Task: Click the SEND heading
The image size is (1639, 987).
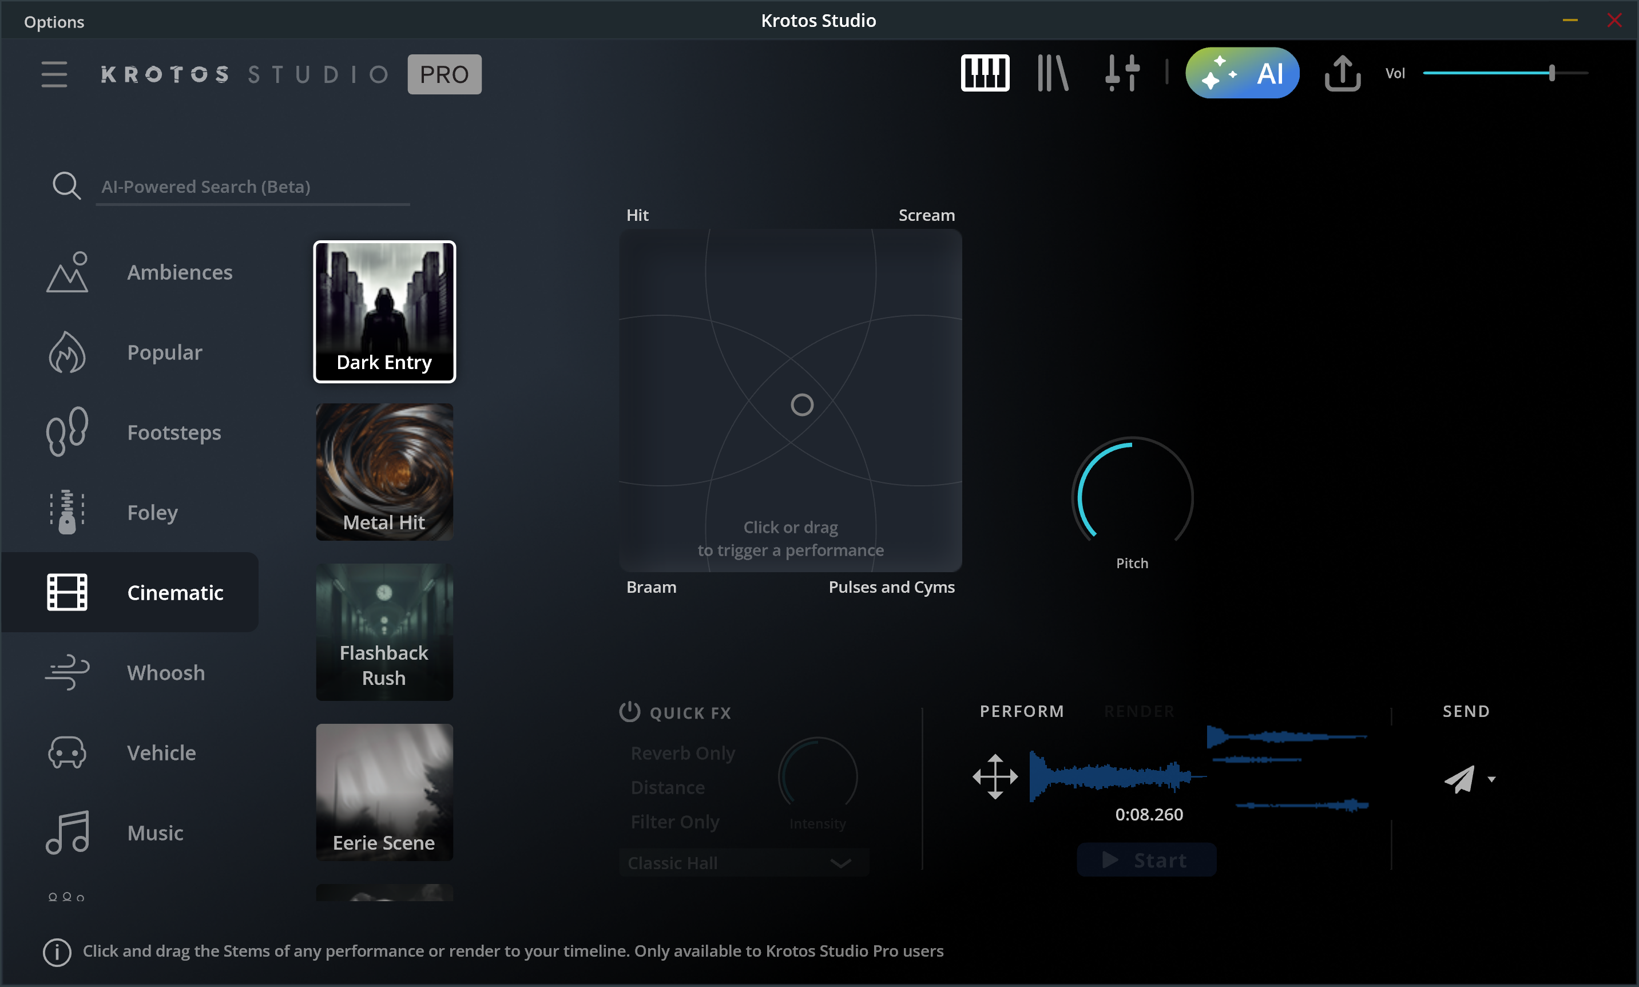Action: click(1466, 711)
